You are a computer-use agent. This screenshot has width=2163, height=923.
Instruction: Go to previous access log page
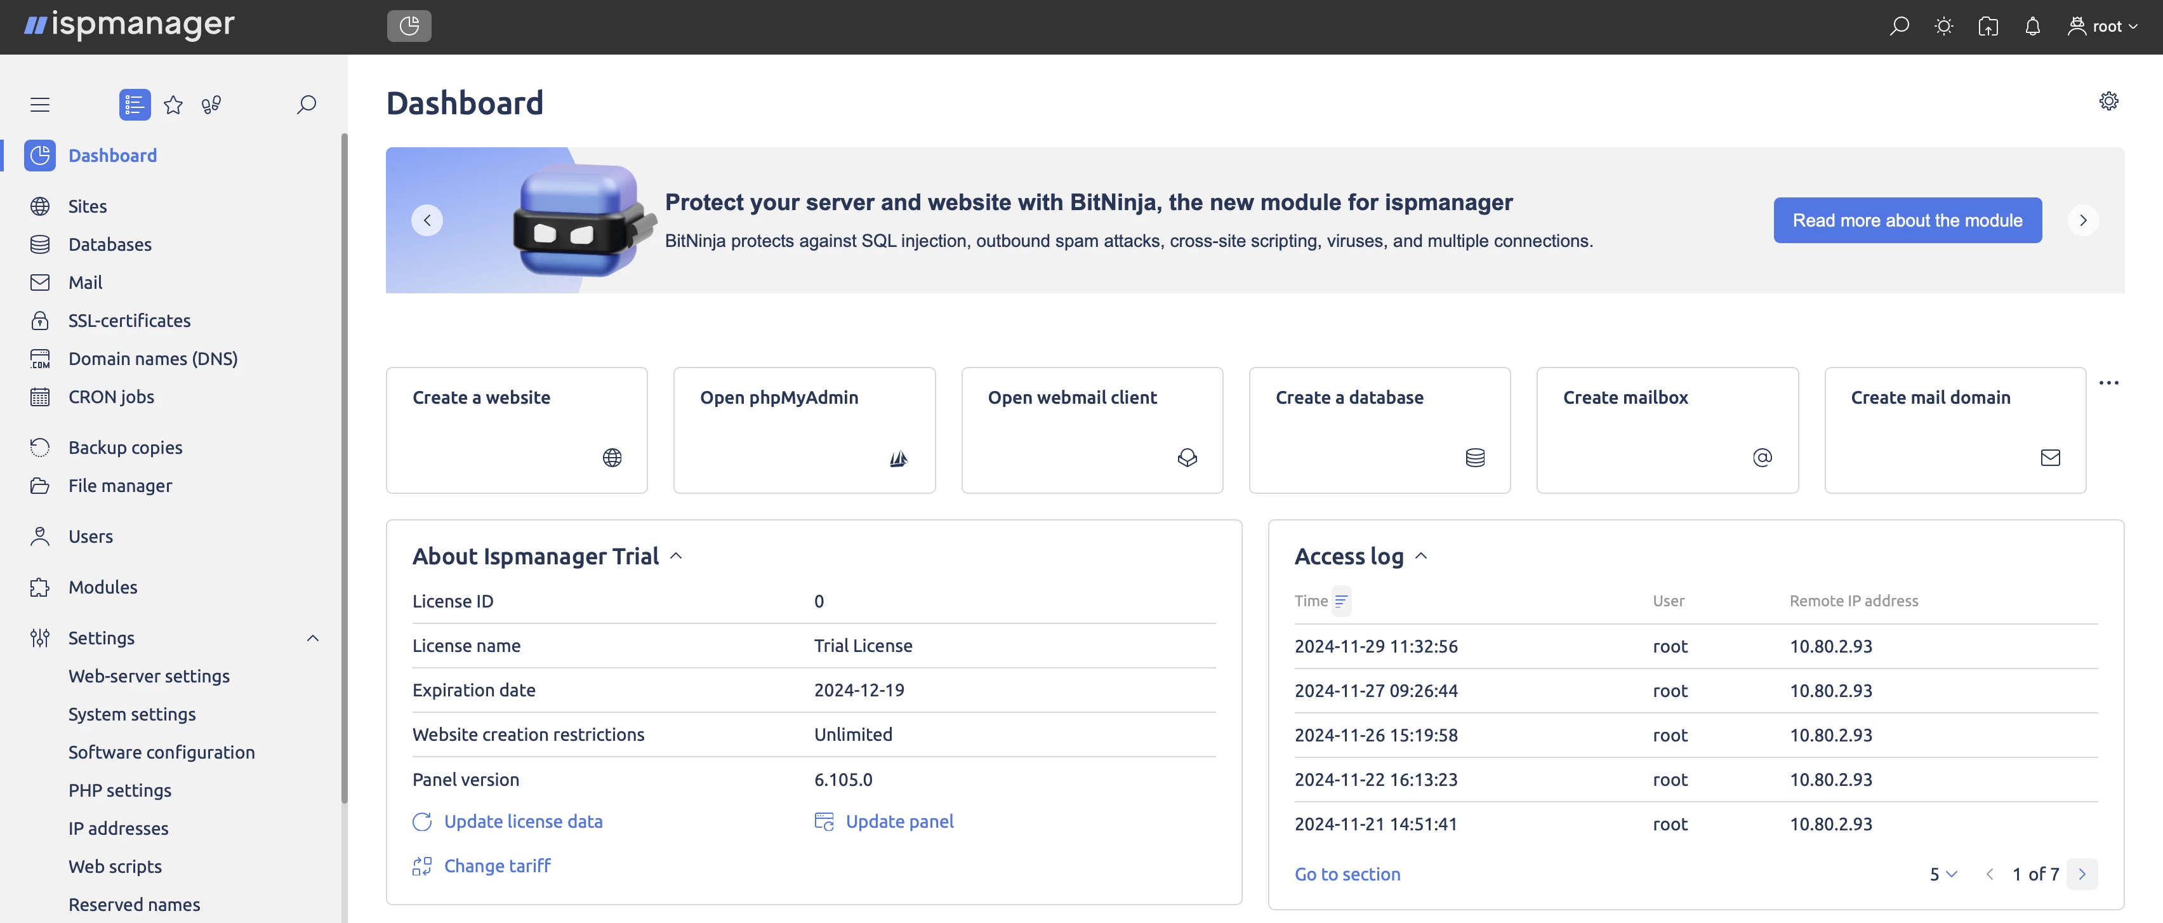pos(1989,874)
